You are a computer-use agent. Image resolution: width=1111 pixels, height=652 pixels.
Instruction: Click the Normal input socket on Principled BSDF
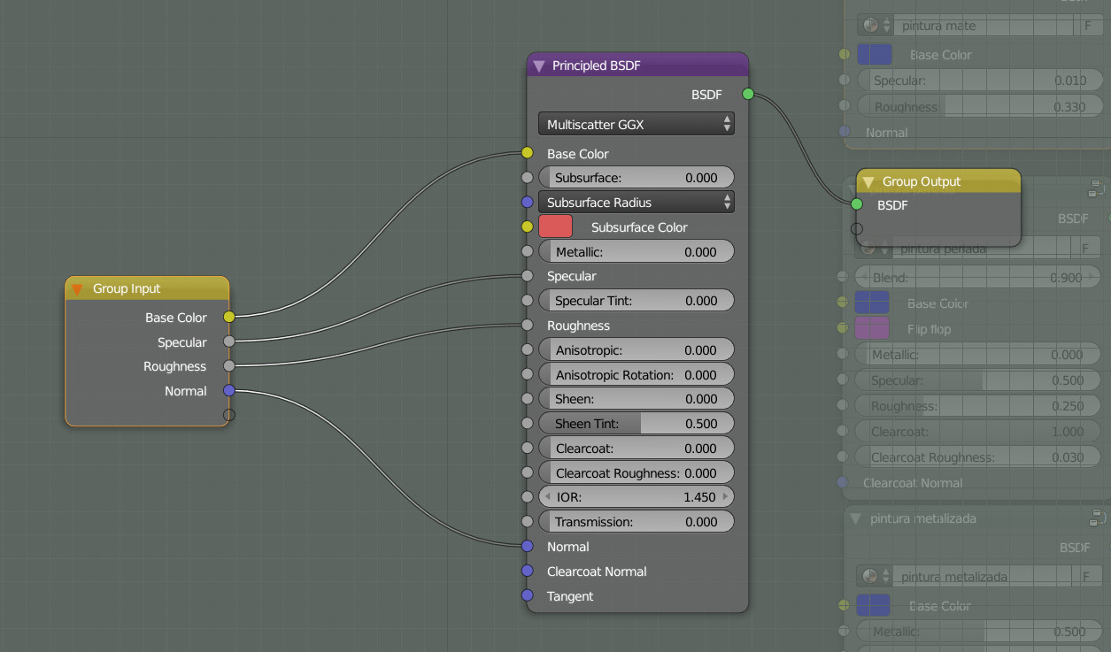[x=528, y=547]
